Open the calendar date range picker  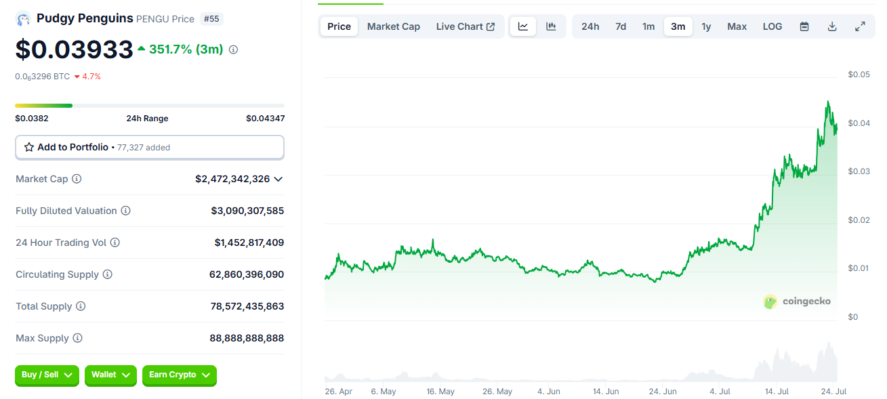[x=804, y=26]
